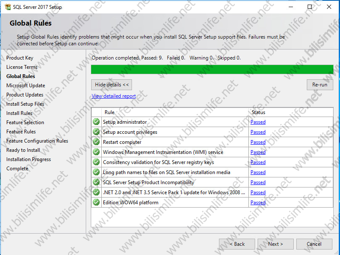Select the SQL Server Setup Product Incompatibility text
The width and height of the screenshot is (340, 255).
click(148, 182)
